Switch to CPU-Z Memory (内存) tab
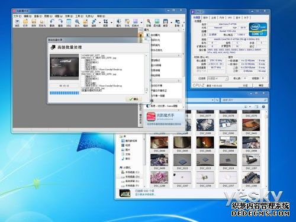This screenshot has height=222, width=296. pos(222,18)
